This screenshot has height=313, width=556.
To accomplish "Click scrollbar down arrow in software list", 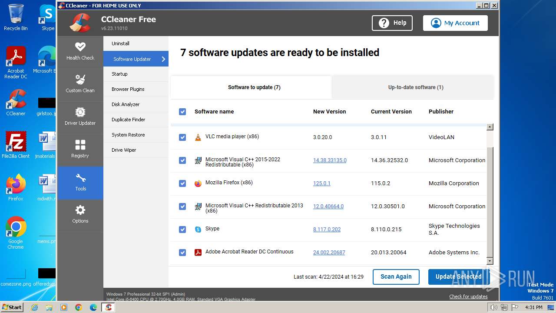I will click(x=490, y=261).
